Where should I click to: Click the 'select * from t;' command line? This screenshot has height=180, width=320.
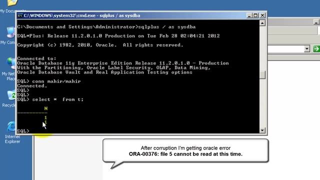(50, 99)
